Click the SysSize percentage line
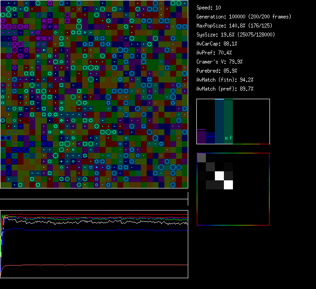This screenshot has height=289, width=316. tap(236, 35)
